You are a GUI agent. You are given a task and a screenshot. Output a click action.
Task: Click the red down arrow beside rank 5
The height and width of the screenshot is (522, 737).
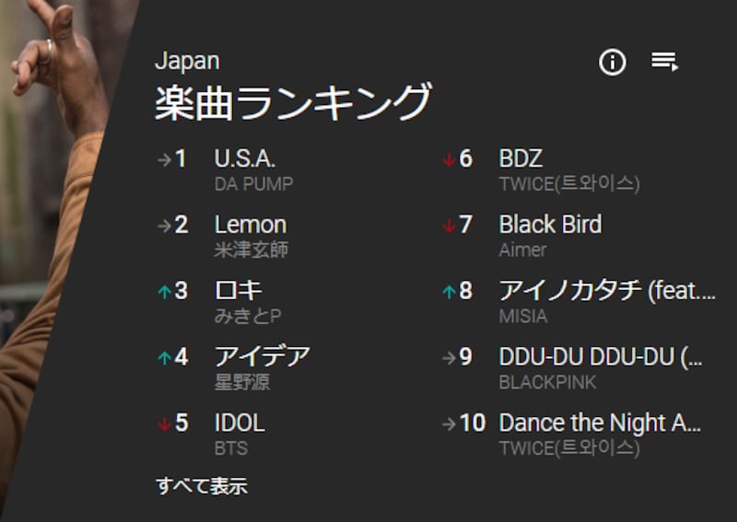click(164, 423)
